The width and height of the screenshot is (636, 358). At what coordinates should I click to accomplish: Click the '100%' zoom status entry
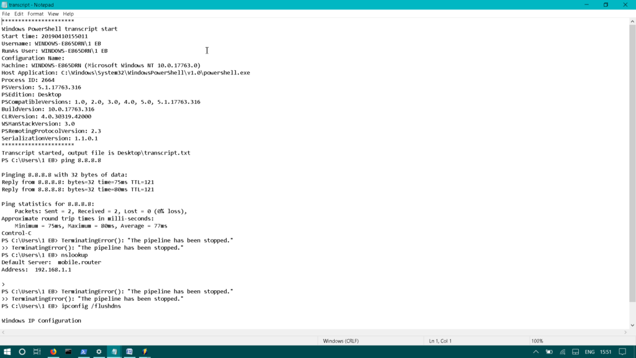click(x=537, y=341)
